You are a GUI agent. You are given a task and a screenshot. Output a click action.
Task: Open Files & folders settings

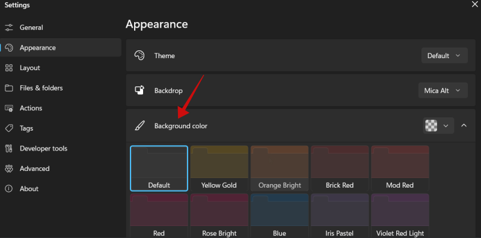(61, 88)
